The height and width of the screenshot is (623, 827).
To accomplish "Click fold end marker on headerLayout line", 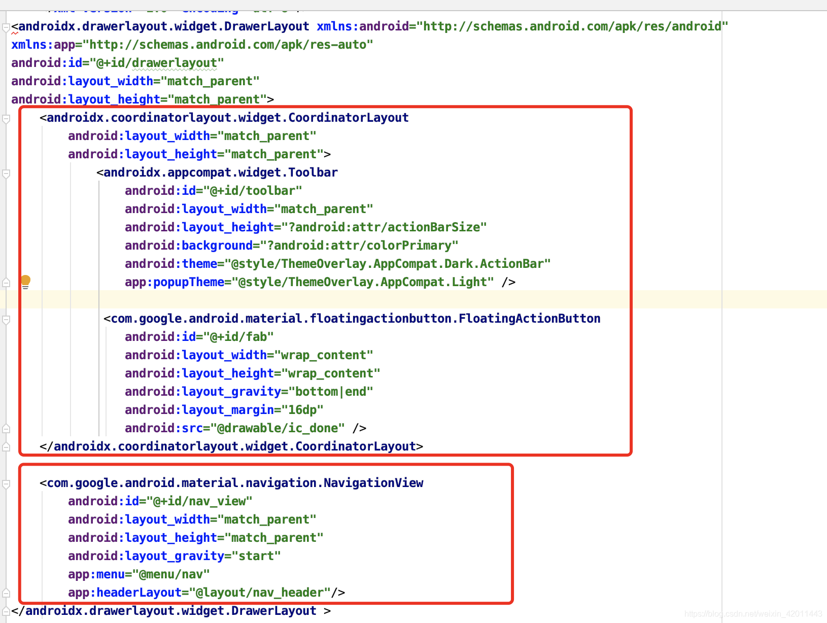I will [x=6, y=593].
